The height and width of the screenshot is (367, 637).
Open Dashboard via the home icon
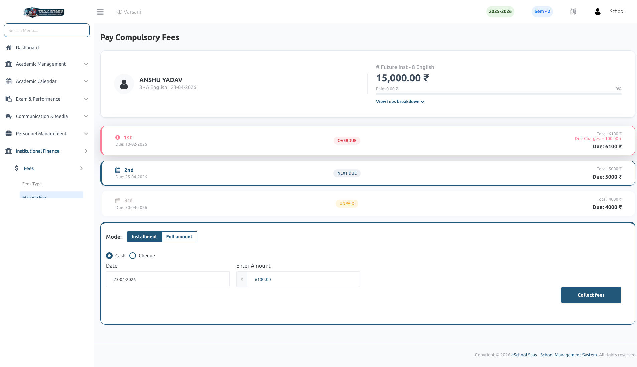9,48
